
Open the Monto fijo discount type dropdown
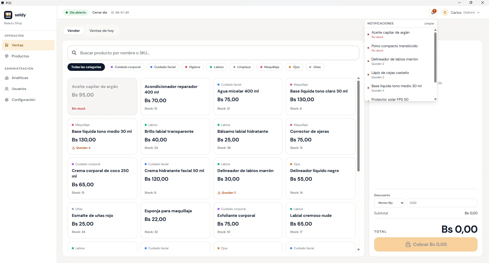click(x=389, y=203)
